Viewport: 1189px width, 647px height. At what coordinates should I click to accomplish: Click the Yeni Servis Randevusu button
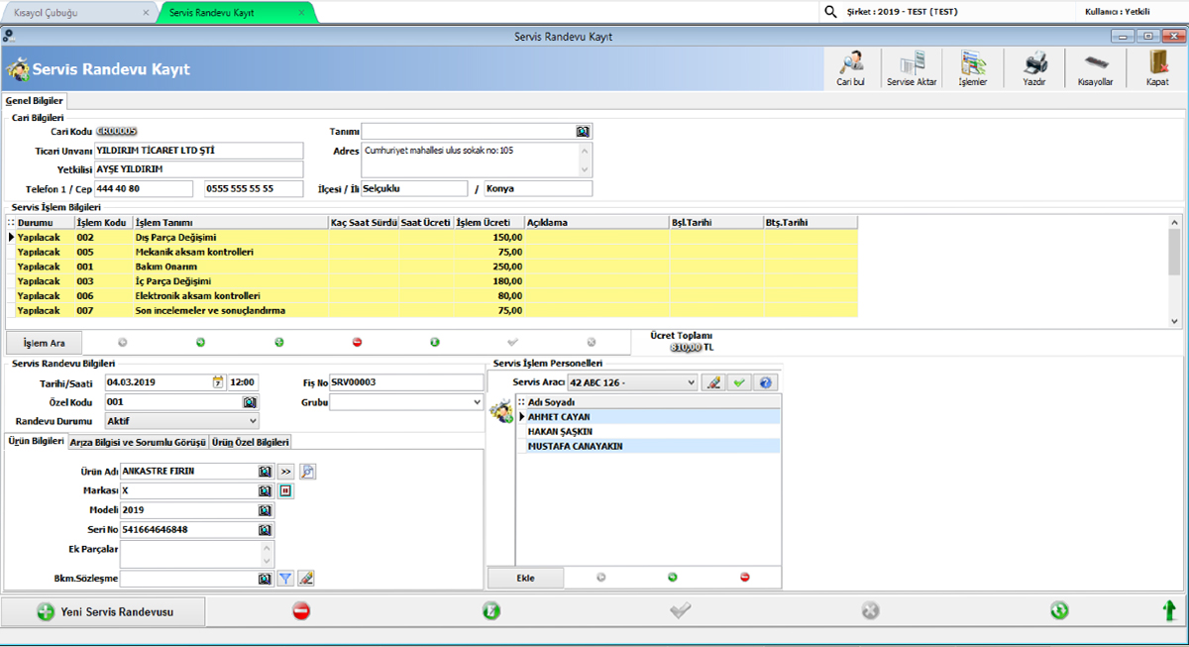click(103, 611)
